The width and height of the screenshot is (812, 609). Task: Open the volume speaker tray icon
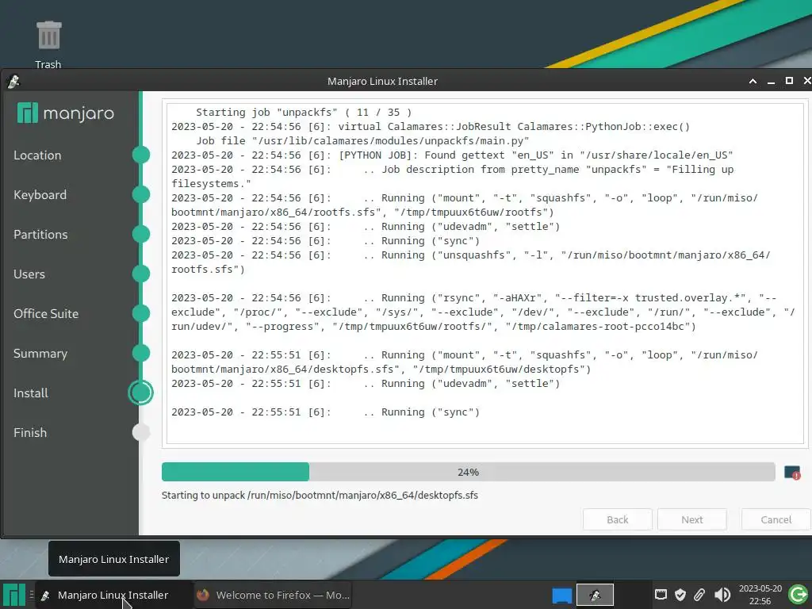722,595
